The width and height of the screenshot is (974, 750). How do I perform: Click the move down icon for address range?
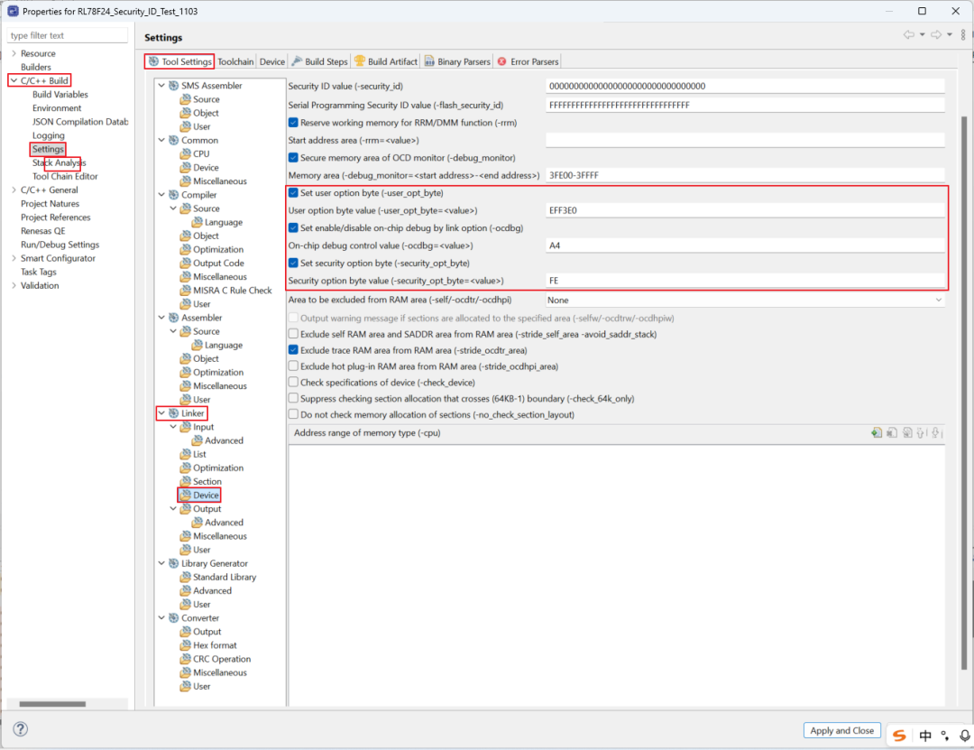tap(936, 433)
